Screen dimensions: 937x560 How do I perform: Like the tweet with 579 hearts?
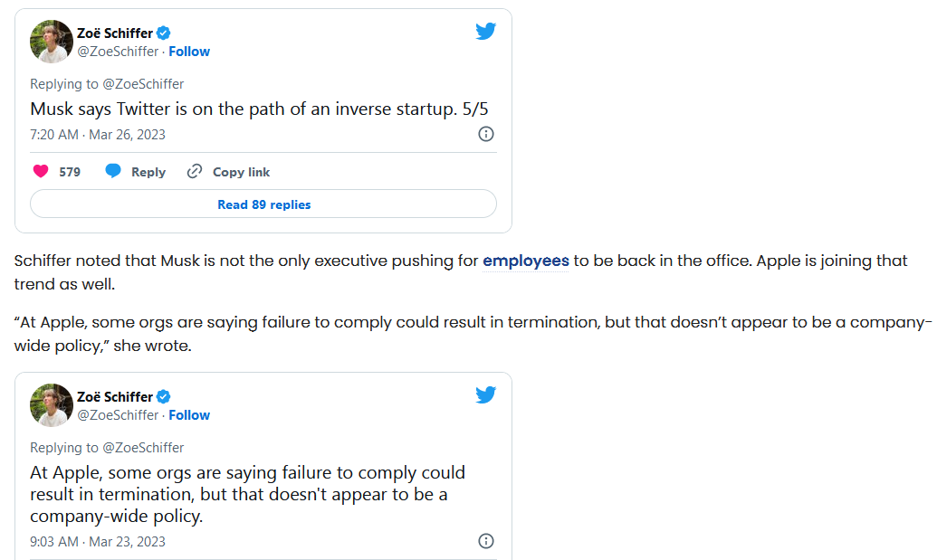[41, 171]
